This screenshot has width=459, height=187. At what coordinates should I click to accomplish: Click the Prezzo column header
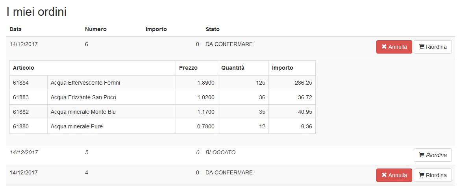188,68
